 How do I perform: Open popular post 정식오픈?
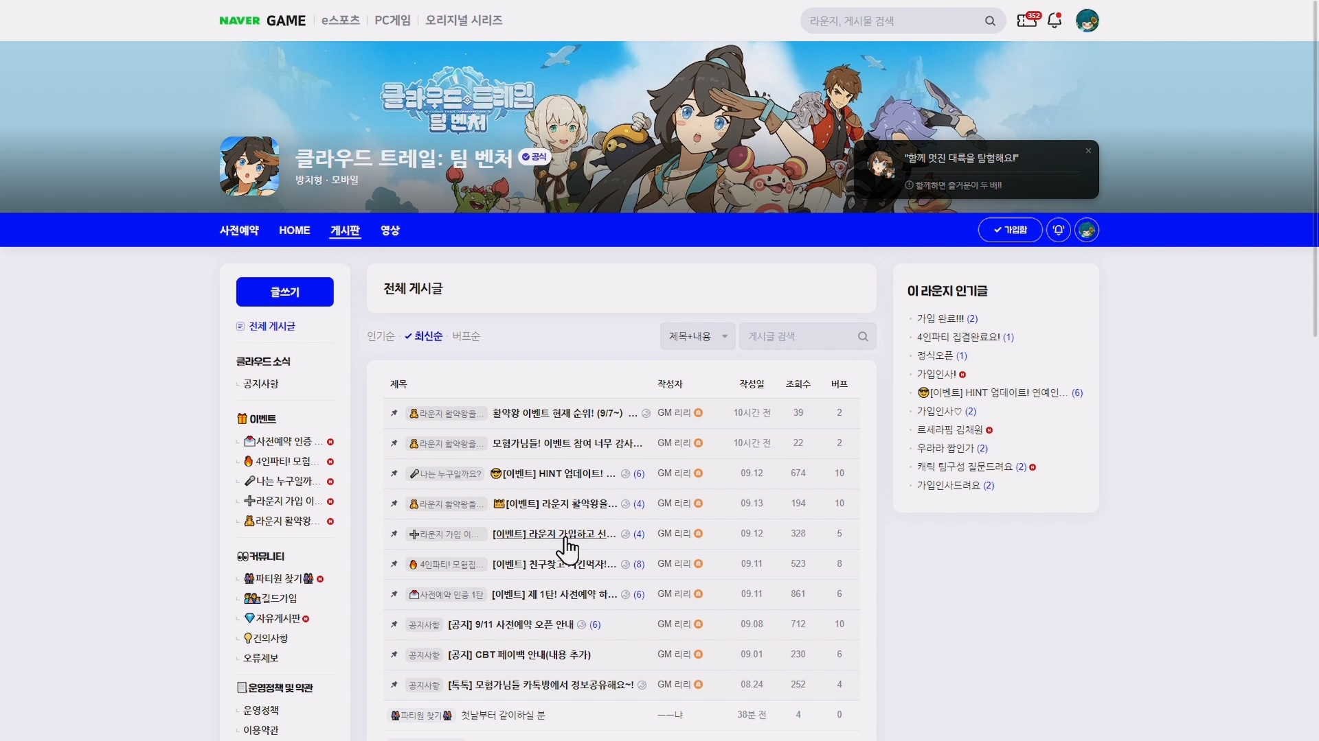(x=935, y=356)
